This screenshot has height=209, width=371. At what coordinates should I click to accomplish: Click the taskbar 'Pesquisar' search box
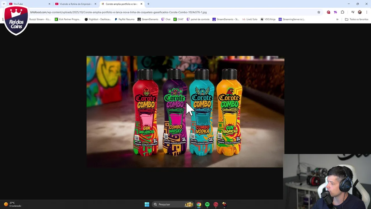[x=173, y=204]
